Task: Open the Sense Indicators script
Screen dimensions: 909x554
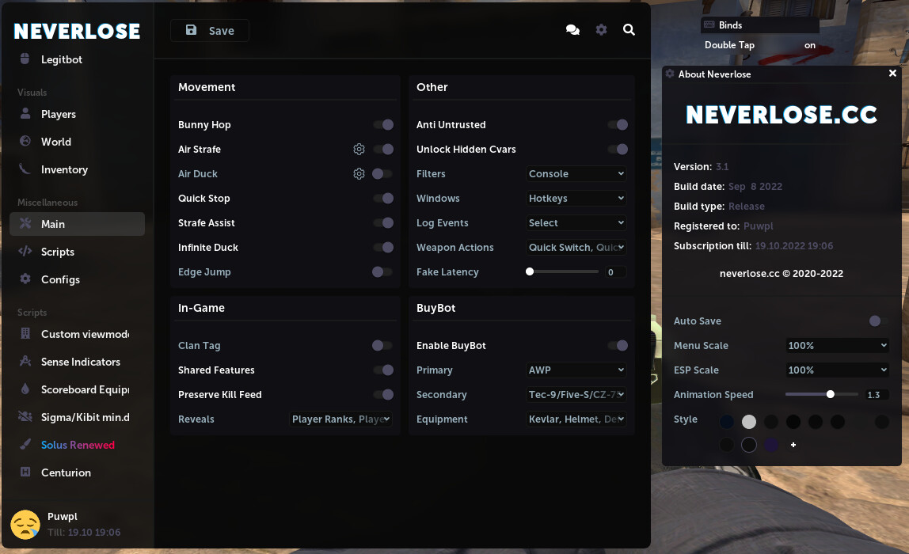Action: pyautogui.click(x=77, y=362)
